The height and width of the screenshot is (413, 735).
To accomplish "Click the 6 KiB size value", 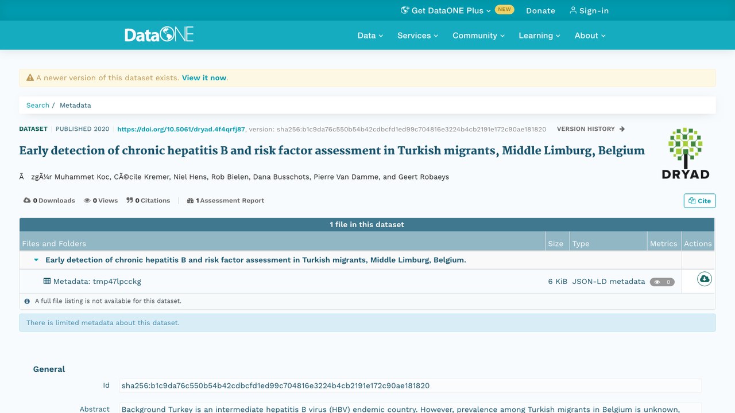I will tap(558, 281).
